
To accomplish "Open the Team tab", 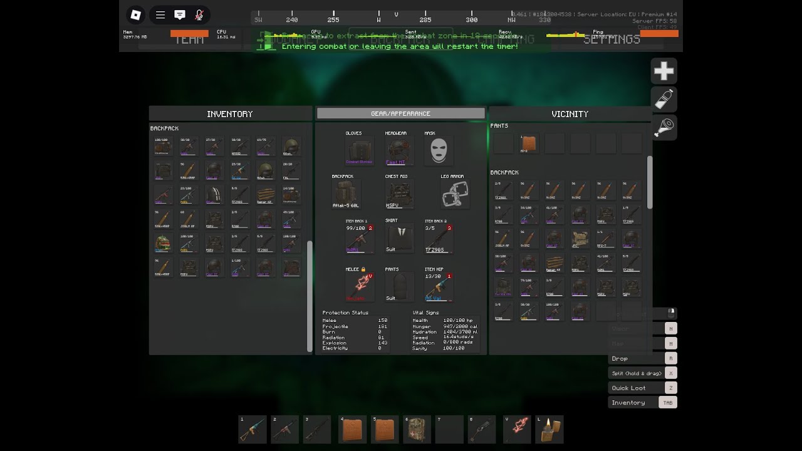I will click(189, 39).
